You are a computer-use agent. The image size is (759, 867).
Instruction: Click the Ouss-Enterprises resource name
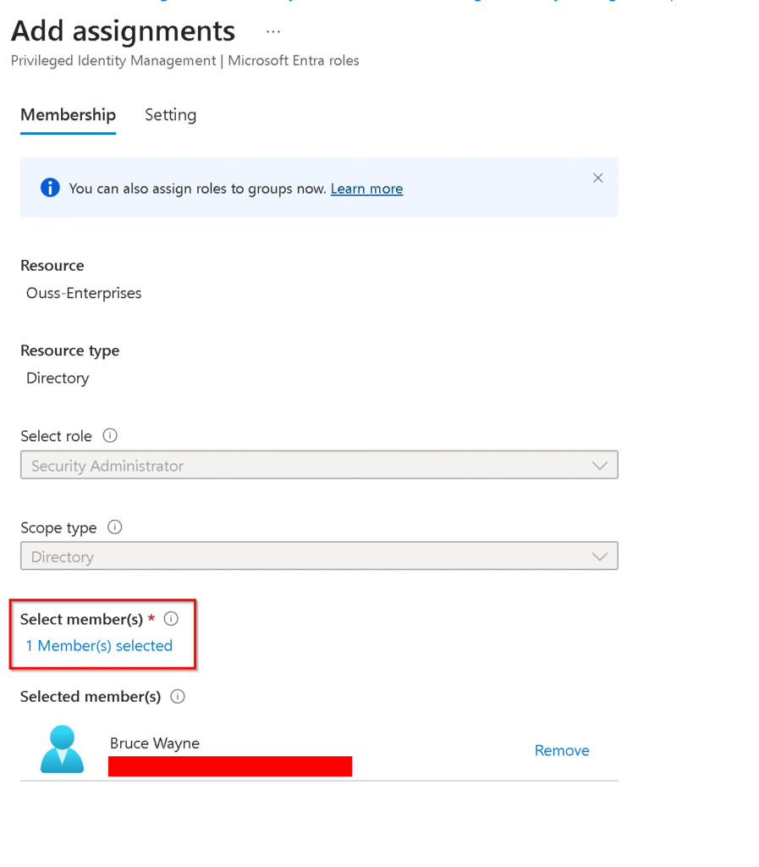[x=84, y=294]
